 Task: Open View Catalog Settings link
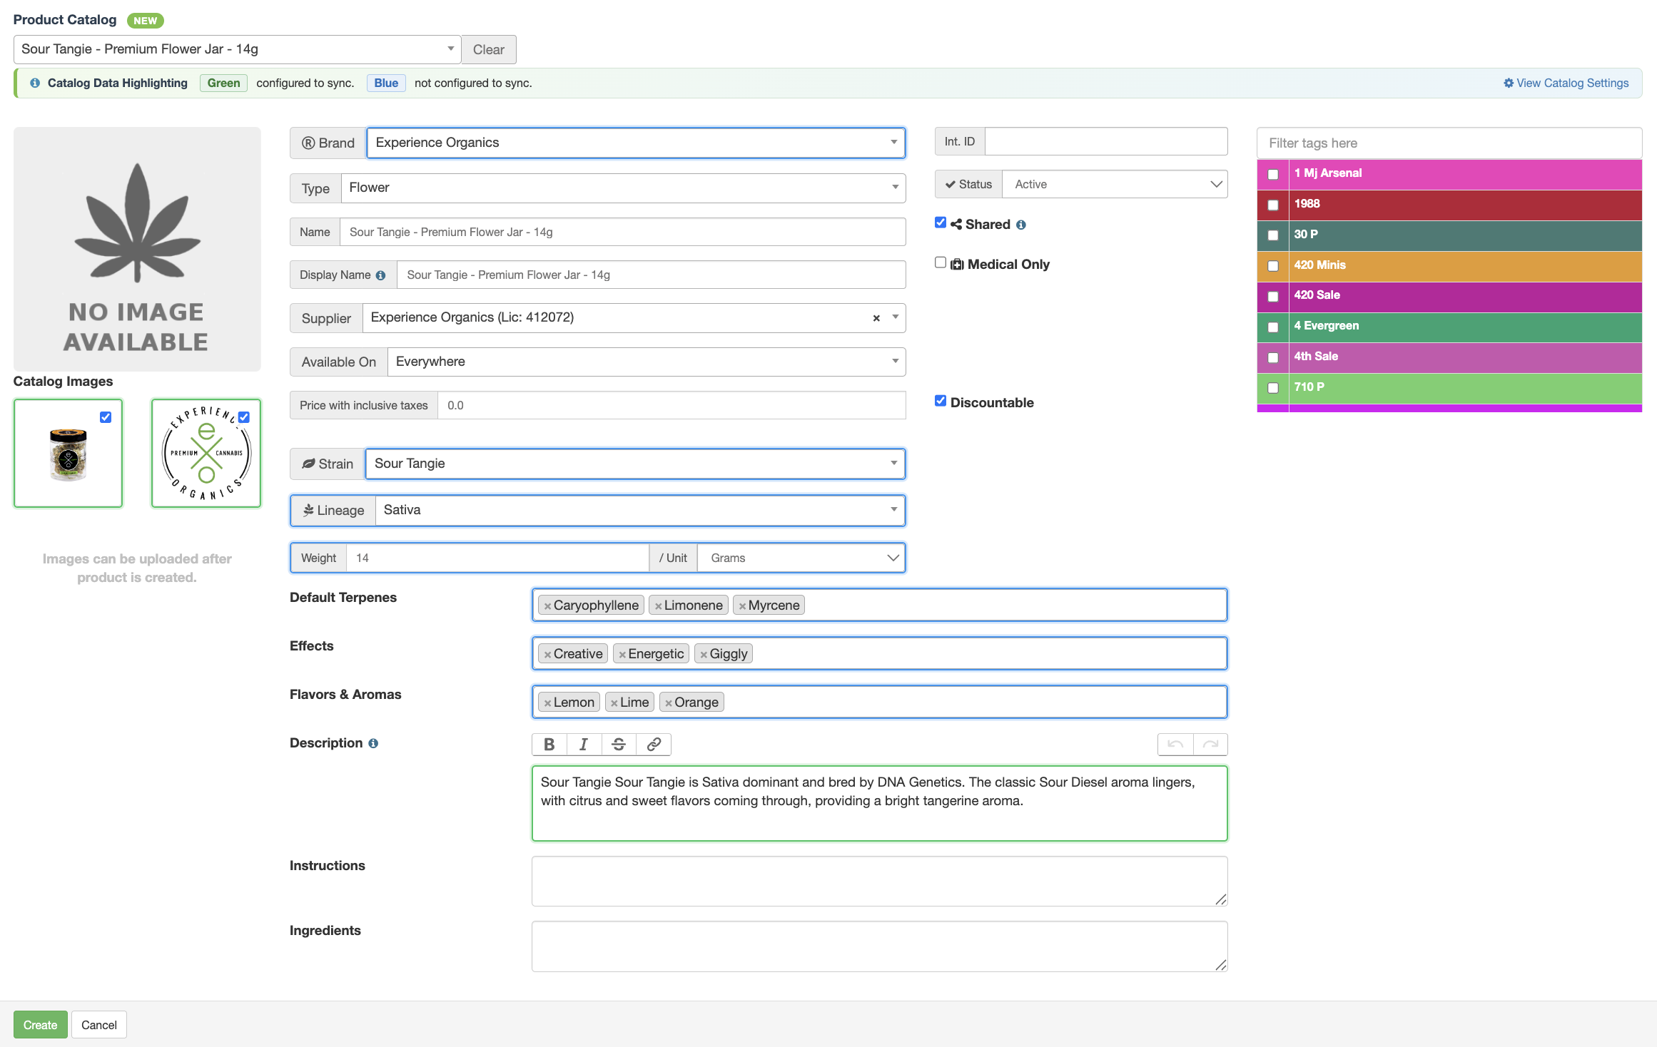click(1566, 83)
